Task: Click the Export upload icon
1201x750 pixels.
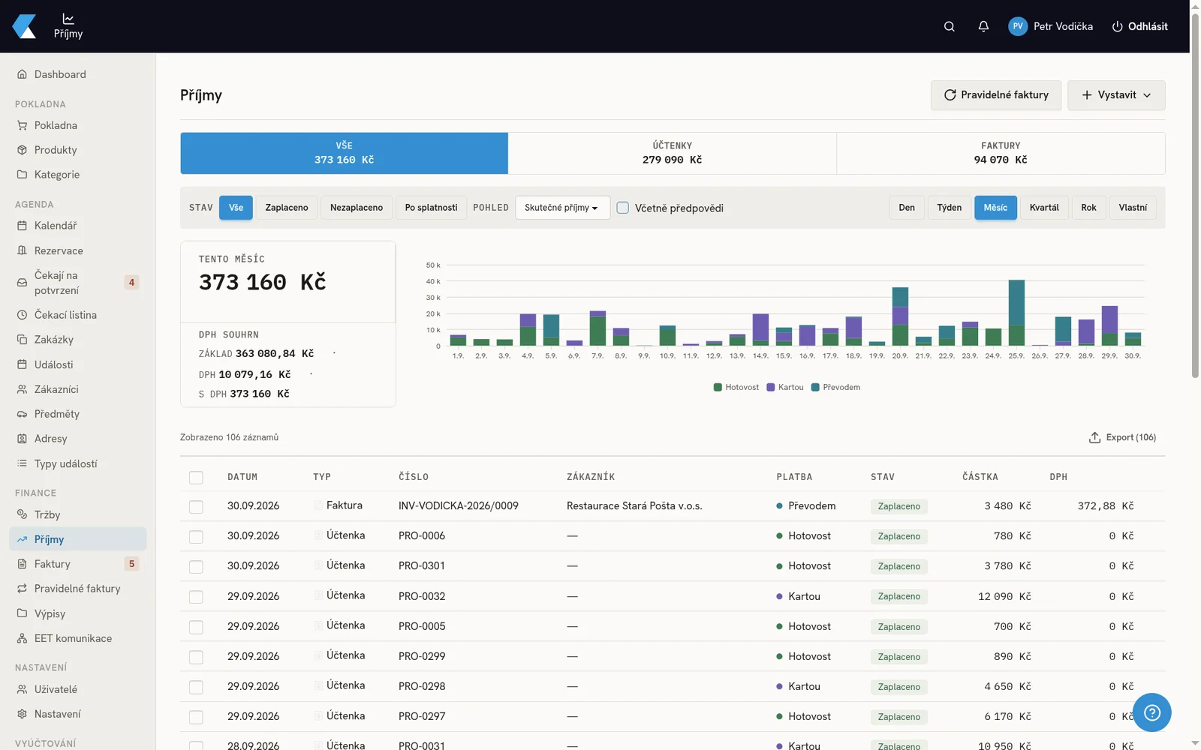Action: (1094, 437)
